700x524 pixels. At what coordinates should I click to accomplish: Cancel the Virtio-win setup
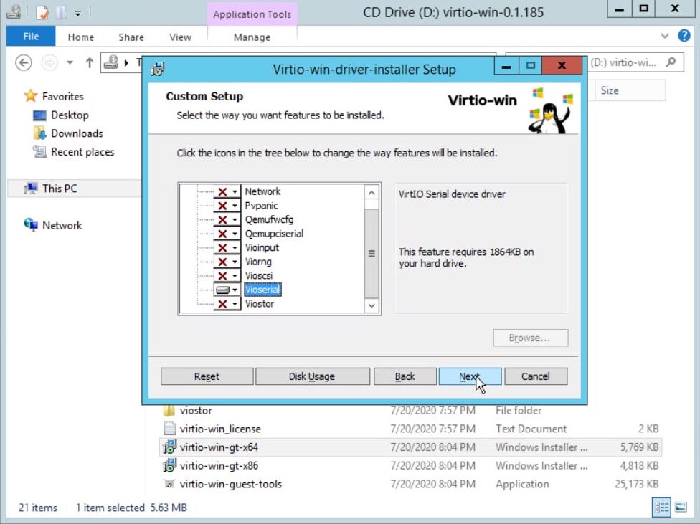pyautogui.click(x=536, y=376)
